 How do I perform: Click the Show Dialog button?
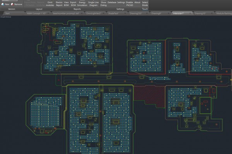click(103, 3)
